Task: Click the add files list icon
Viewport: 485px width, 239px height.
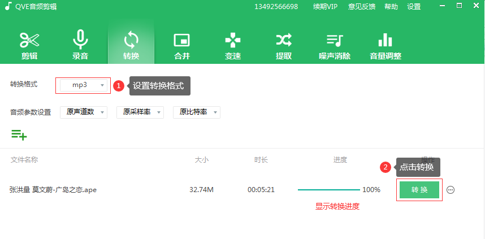Action: point(19,134)
